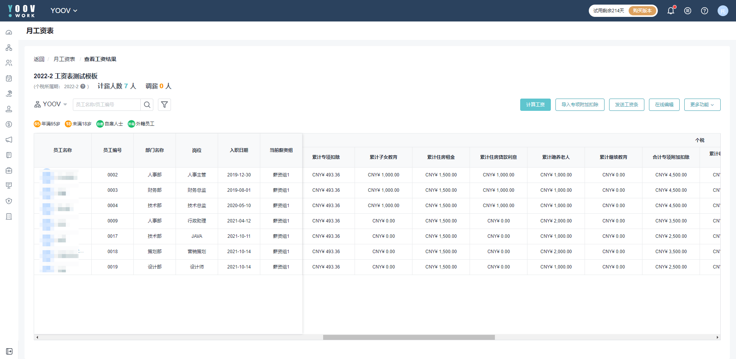Select employee number 0009 cell
Viewport: 736px width, 359px height.
(x=113, y=221)
